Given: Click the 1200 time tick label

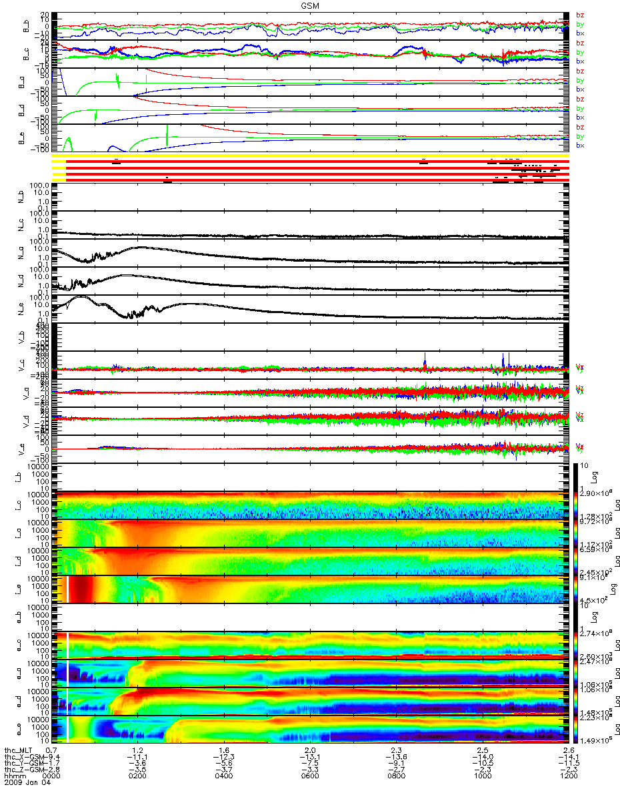Looking at the screenshot, I should 568,777.
